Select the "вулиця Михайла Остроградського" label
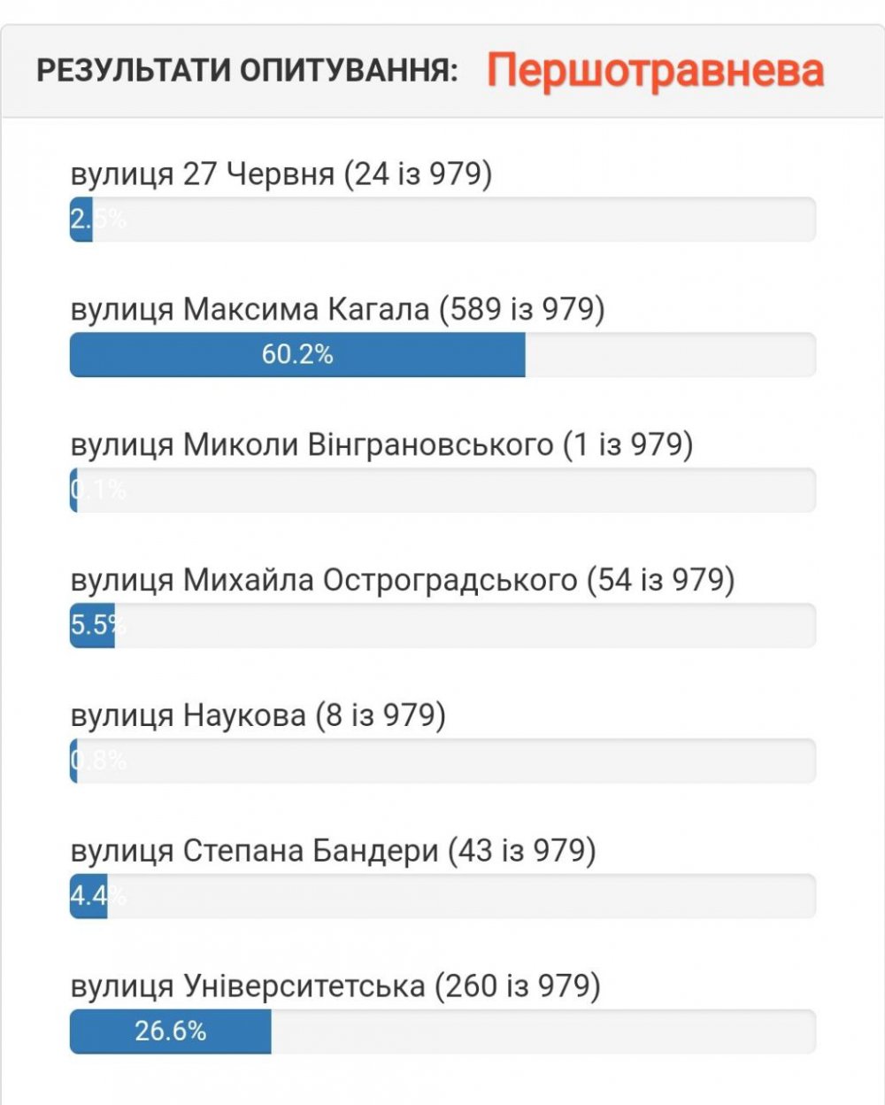This screenshot has width=885, height=1105. click(403, 580)
